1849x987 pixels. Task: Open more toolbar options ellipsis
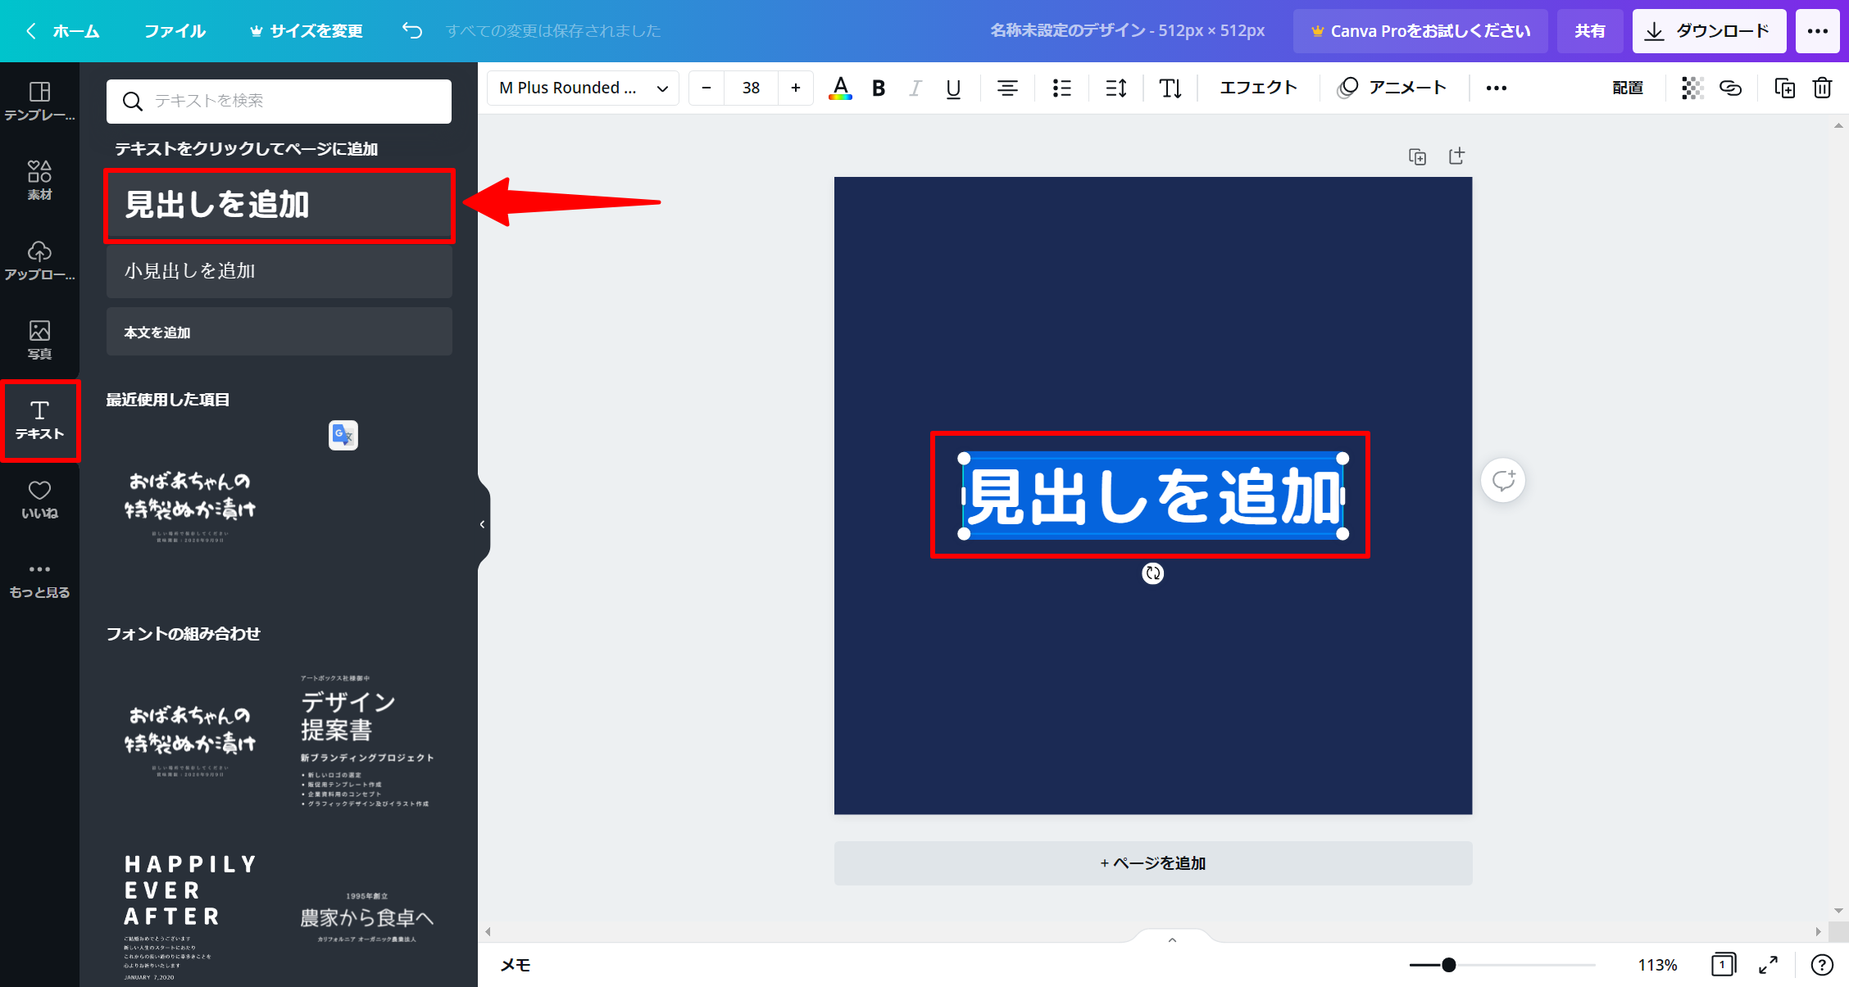pos(1497,88)
